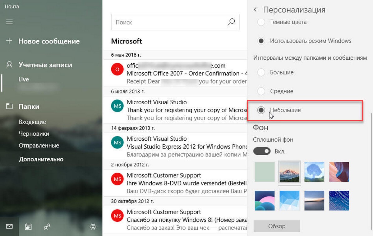Click 2 ноября 2012 г. date header

pos(130,165)
